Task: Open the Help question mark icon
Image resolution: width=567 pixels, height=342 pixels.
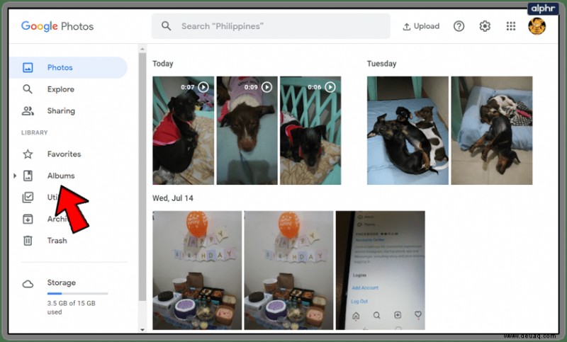Action: pyautogui.click(x=459, y=26)
